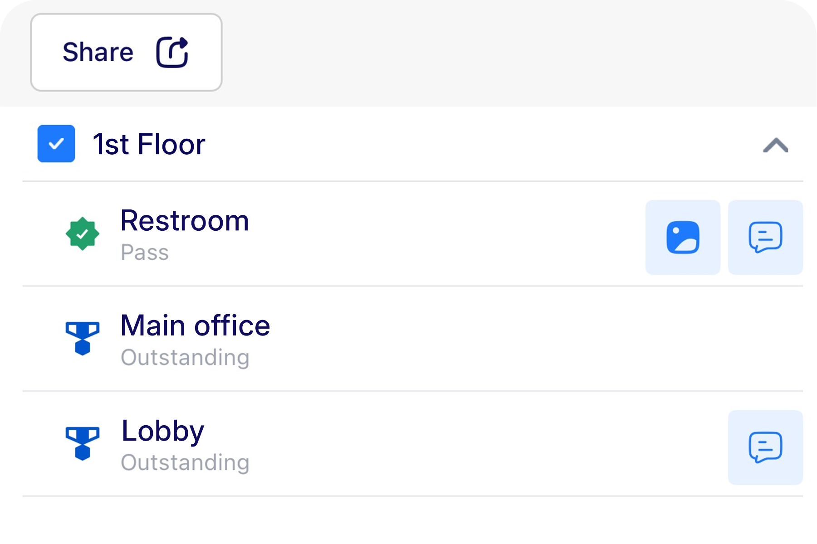
Task: Click the Main office medal icon
Action: click(x=83, y=339)
